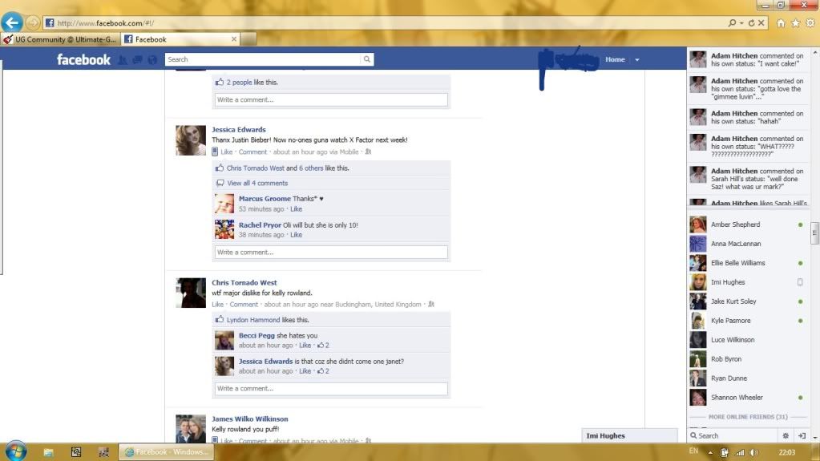Click Jessica Edwards post profile picture

[x=190, y=140]
